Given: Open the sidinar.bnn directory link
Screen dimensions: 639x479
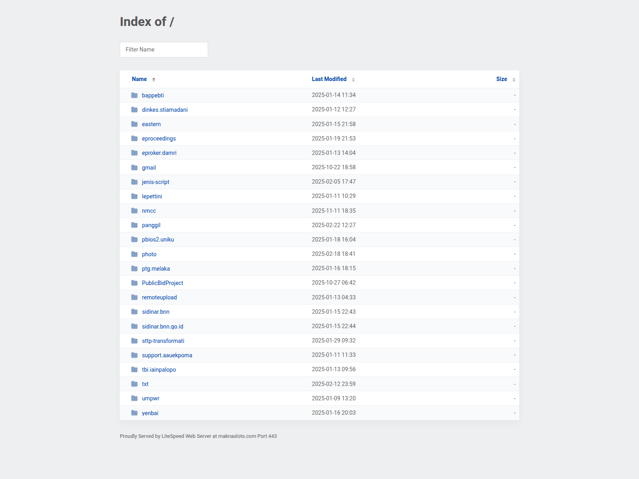Looking at the screenshot, I should tap(156, 312).
